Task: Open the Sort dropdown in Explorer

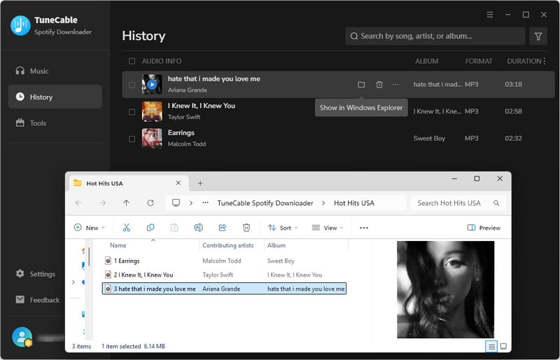Action: (283, 228)
